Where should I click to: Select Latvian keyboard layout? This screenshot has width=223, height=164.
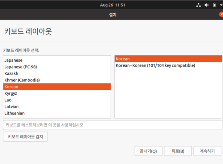pos(57,107)
